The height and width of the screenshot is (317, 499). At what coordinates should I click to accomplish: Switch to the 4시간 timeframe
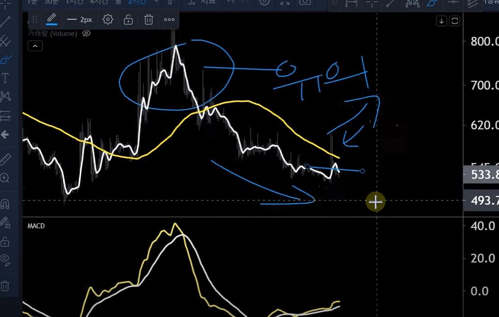99,1
